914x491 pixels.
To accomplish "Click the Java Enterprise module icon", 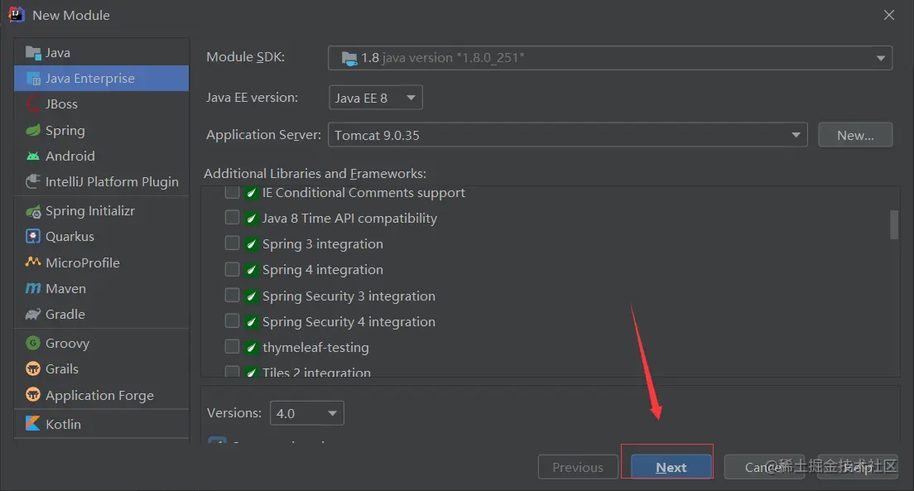I will [x=33, y=78].
